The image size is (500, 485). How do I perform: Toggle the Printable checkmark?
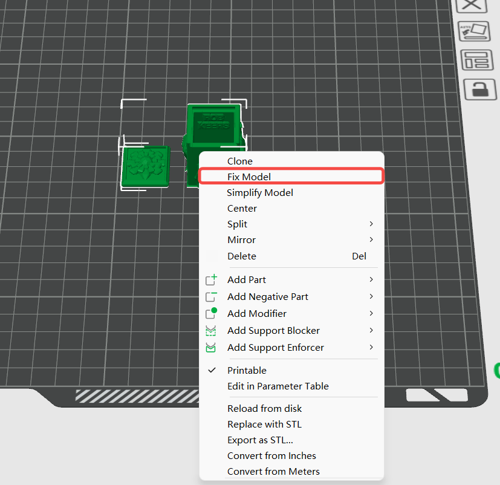point(212,370)
